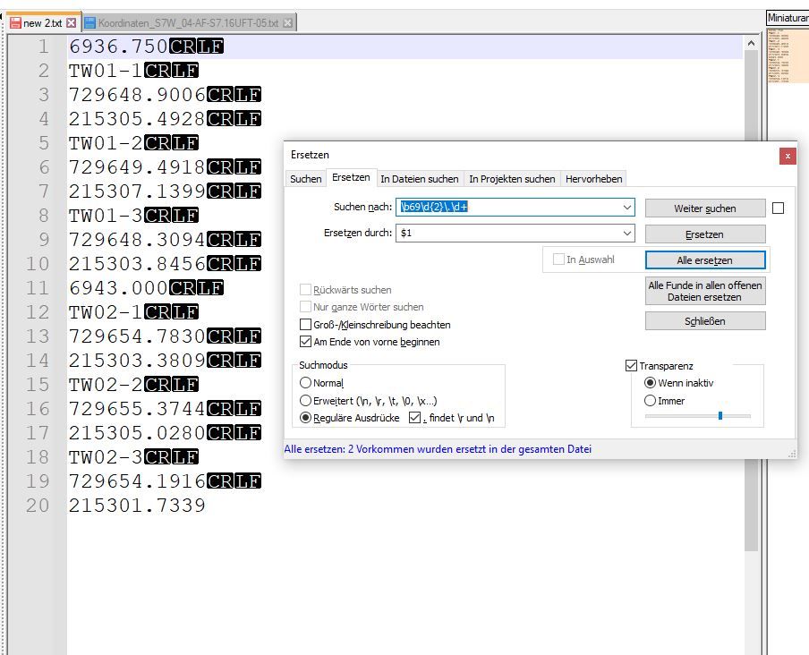Expand the Ersetzen durch history dropdown
Viewport: 809px width, 655px height.
coord(627,233)
